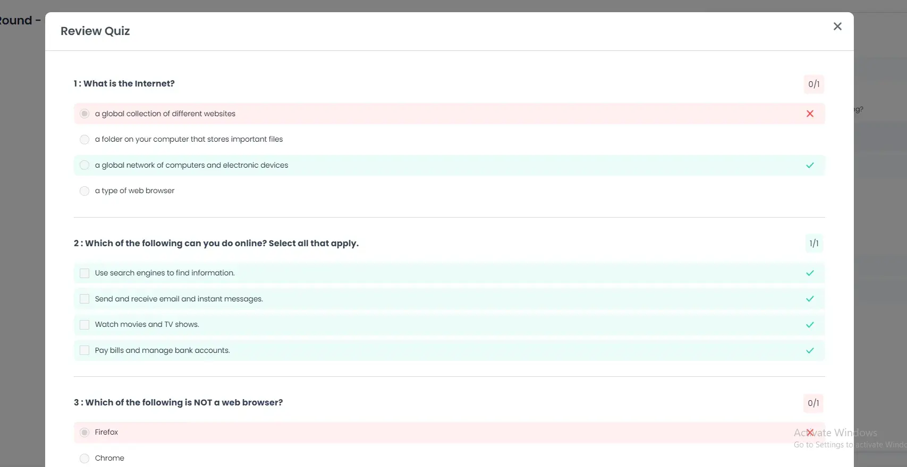
Task: Select radio 'a global network of computers' option
Action: tap(84, 165)
